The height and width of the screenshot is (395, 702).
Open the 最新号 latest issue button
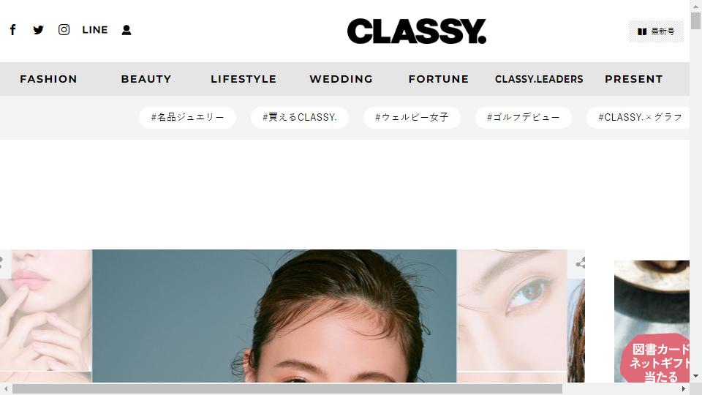(656, 31)
